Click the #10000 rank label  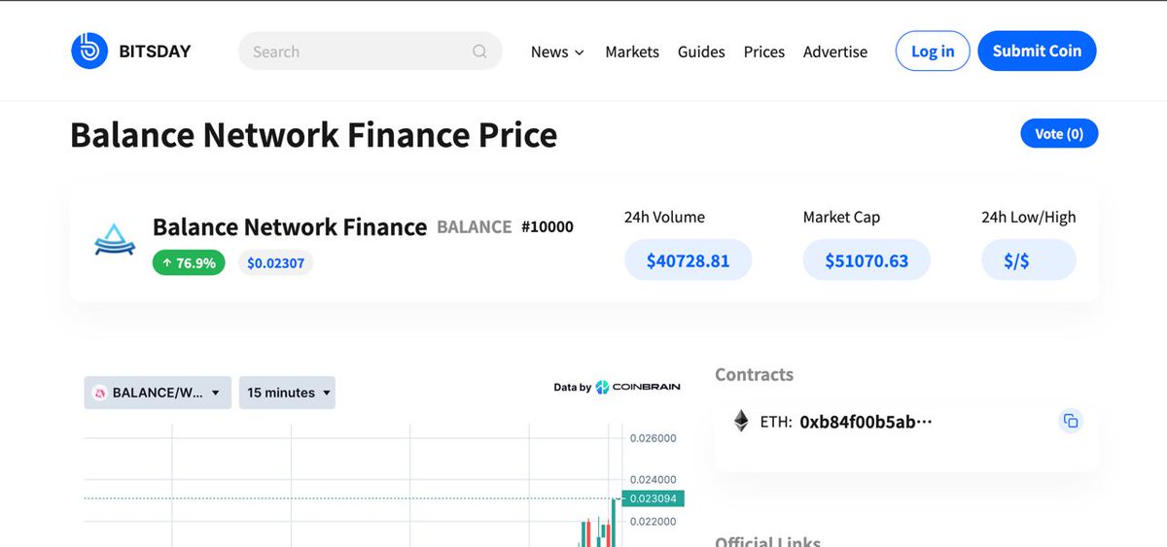(548, 226)
